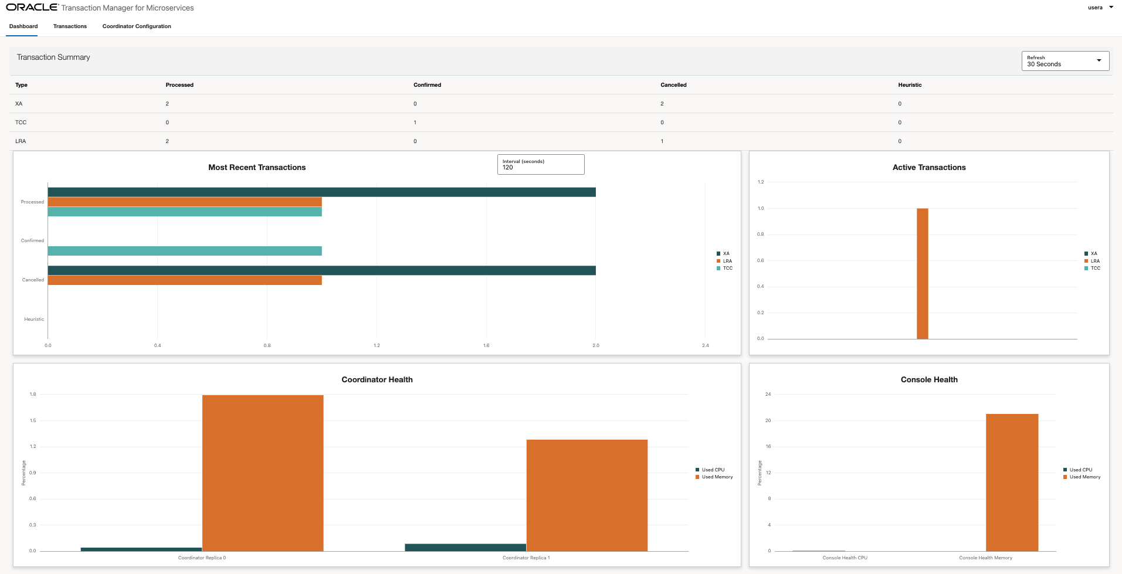1122x574 pixels.
Task: Click the Processed column header
Action: click(x=179, y=85)
